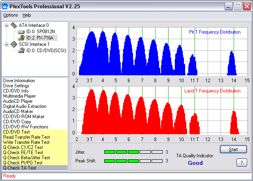Click the Jitter level indicator bar
Image resolution: width=253 pixels, height=181 pixels.
click(133, 152)
